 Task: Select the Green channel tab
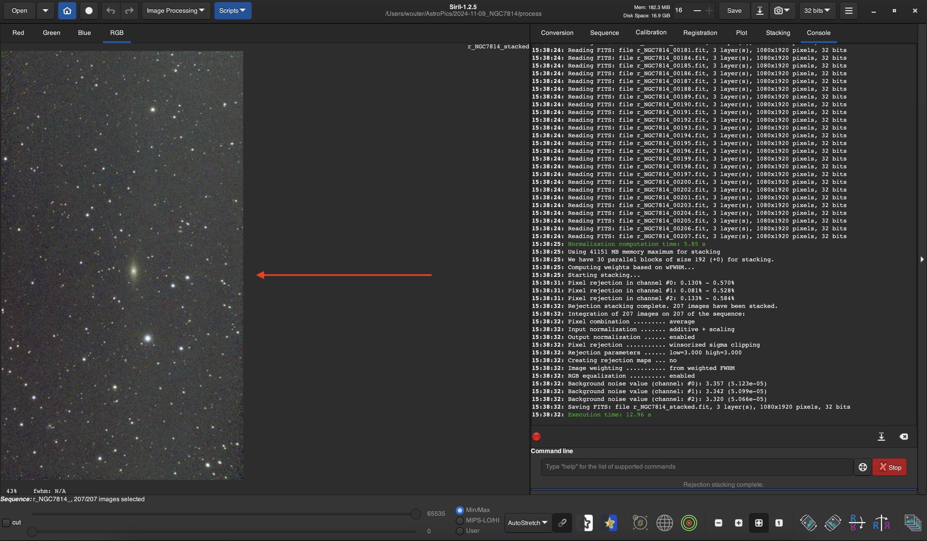51,33
